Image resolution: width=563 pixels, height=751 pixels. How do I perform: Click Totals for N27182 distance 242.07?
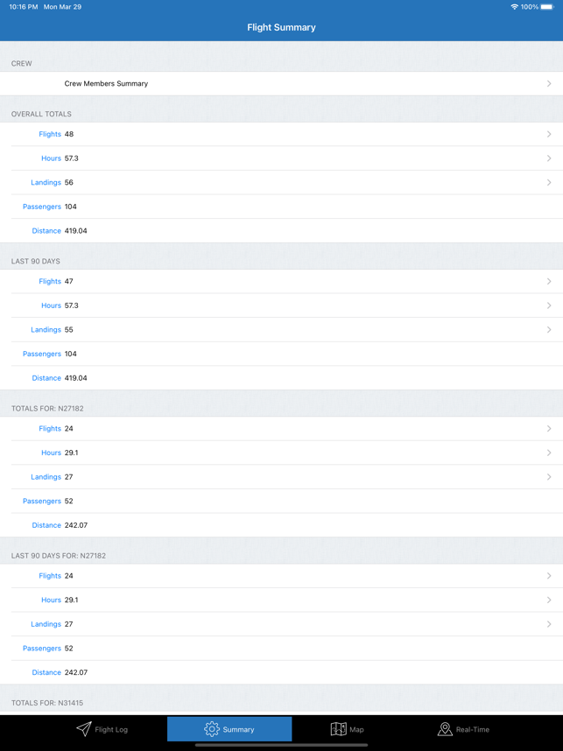pyautogui.click(x=76, y=525)
